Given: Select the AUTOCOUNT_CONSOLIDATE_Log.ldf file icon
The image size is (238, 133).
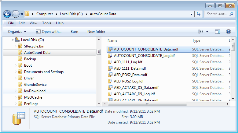Looking at the screenshot, I should [x=110, y=56].
